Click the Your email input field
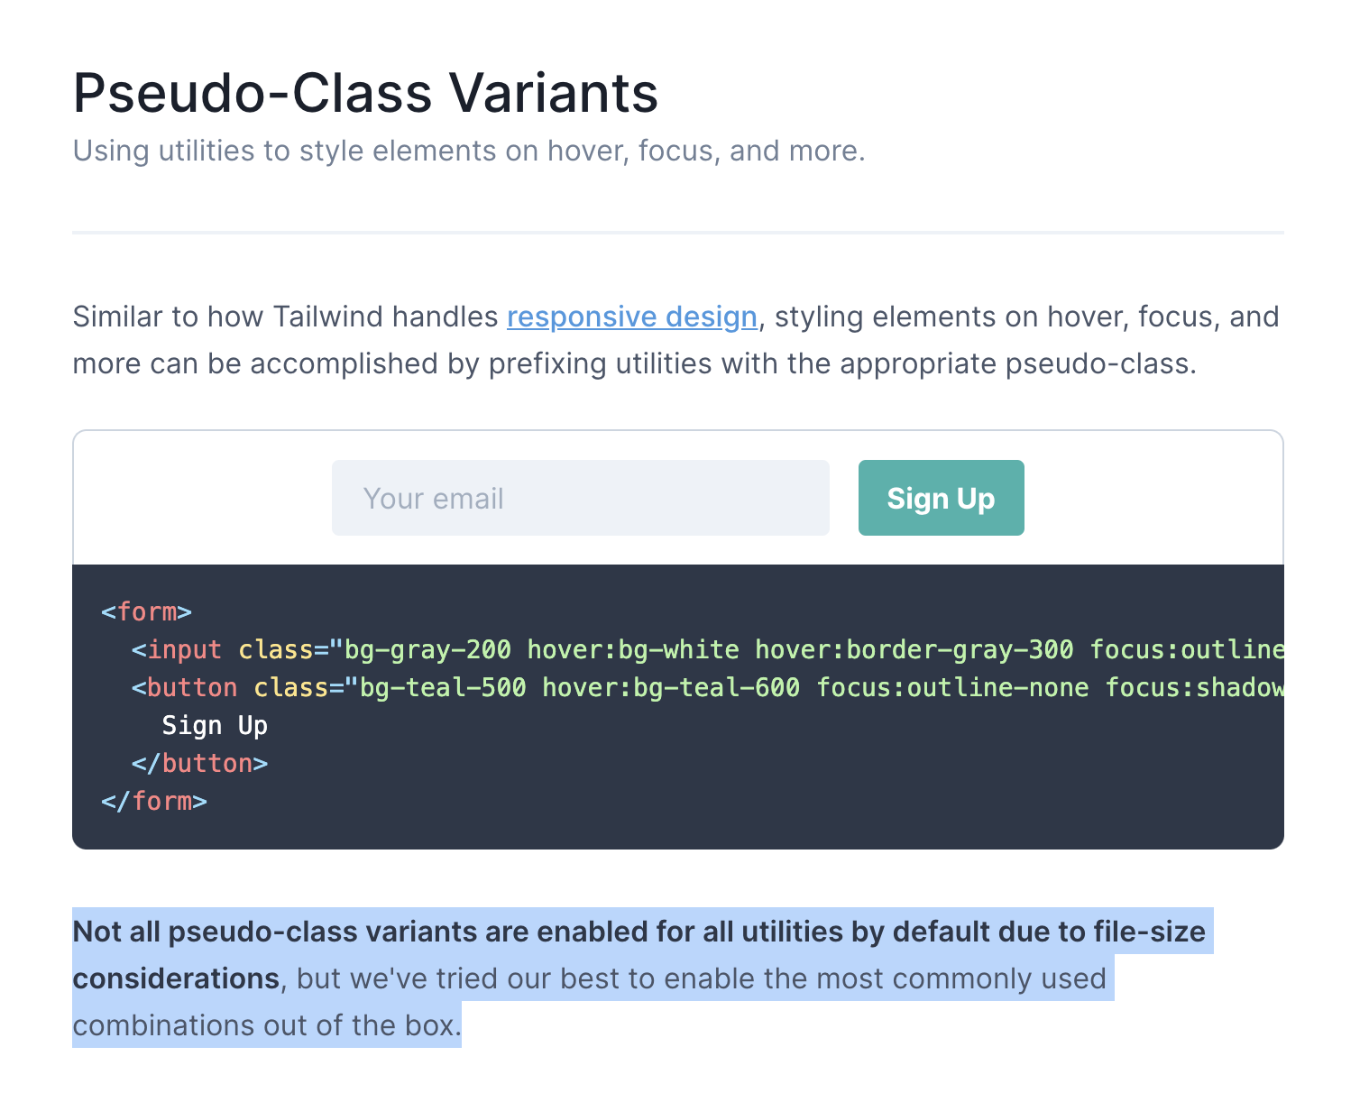The image size is (1369, 1093). coord(580,497)
